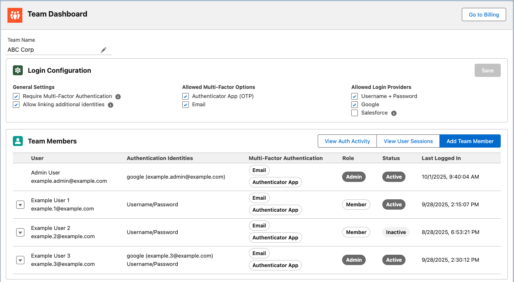The image size is (514, 282).
Task: Expand row menu for Example User 3
Action: 20,260
